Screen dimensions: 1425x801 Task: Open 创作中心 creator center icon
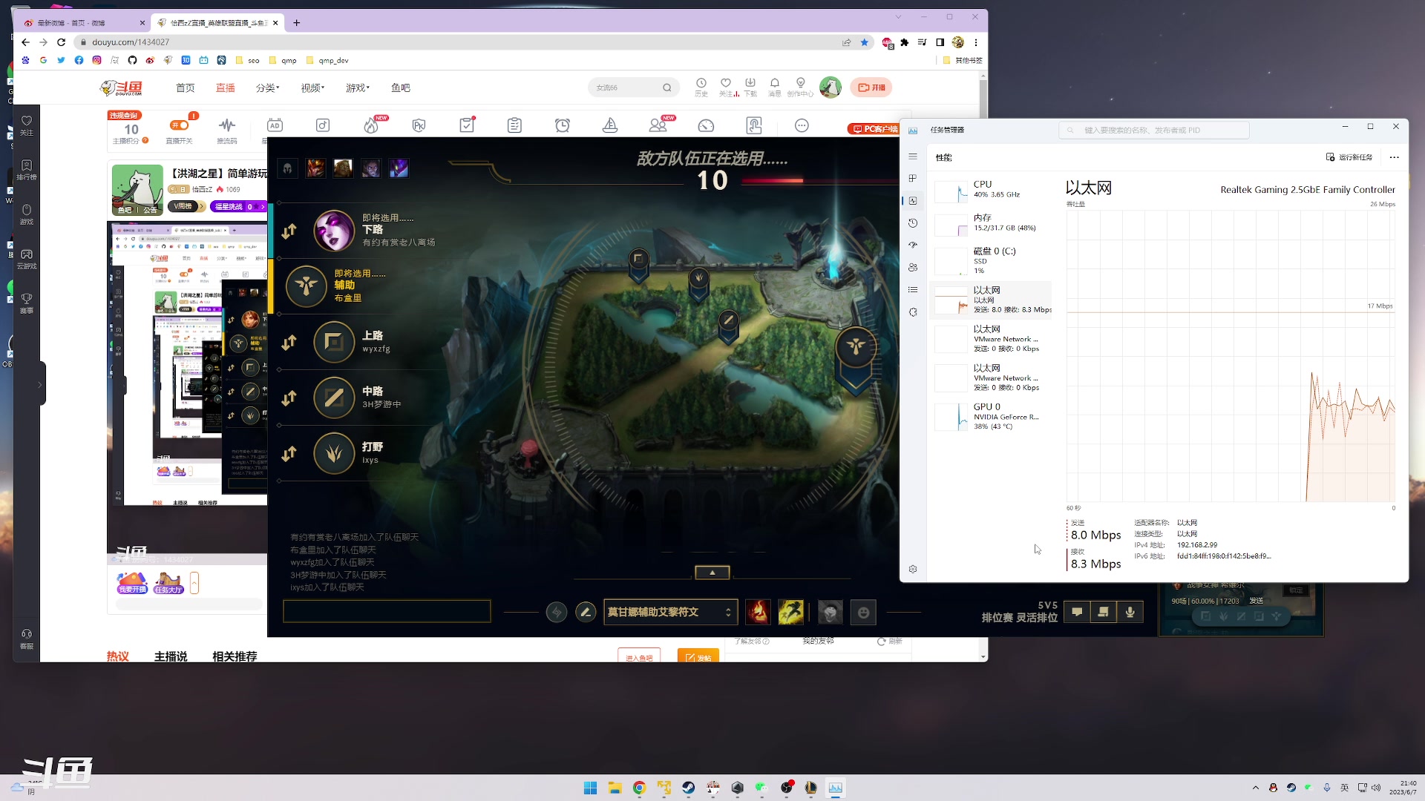pos(800,88)
